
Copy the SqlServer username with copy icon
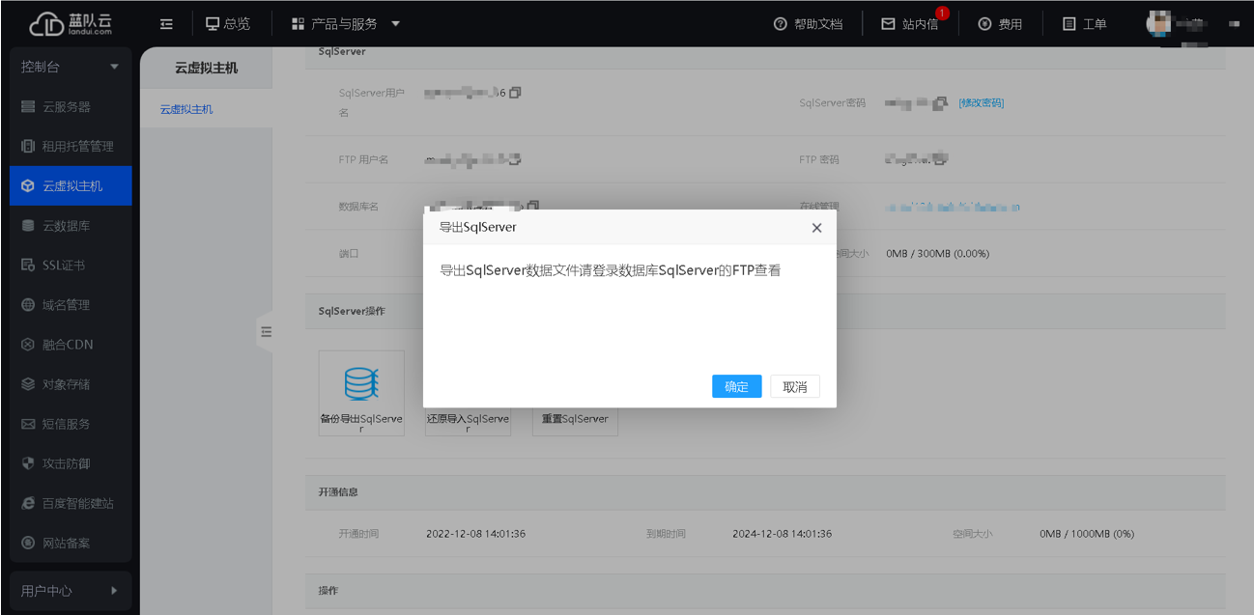[514, 92]
